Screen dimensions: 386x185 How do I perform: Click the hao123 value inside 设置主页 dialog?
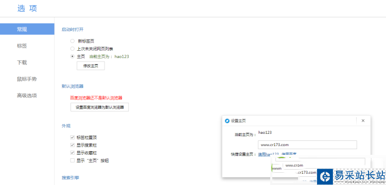point(265,132)
